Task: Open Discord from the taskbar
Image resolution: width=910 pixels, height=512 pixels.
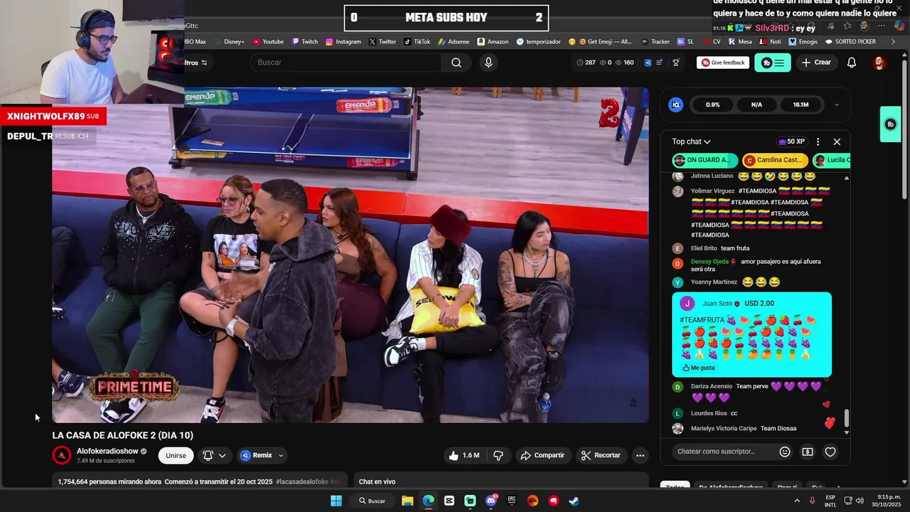Action: [491, 501]
